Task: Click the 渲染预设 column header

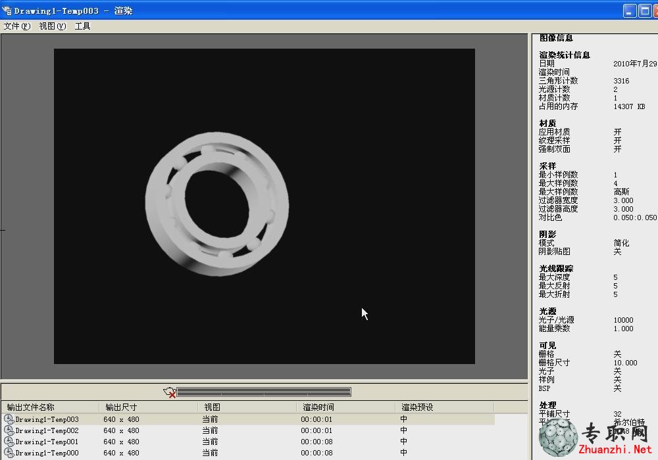Action: [x=444, y=407]
